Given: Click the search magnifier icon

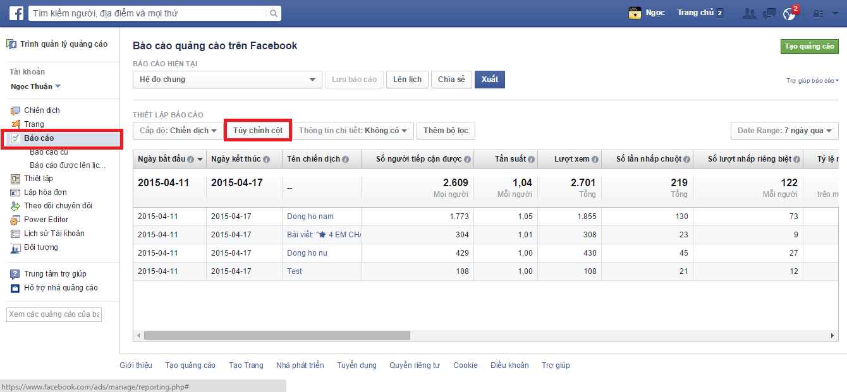Looking at the screenshot, I should [273, 13].
